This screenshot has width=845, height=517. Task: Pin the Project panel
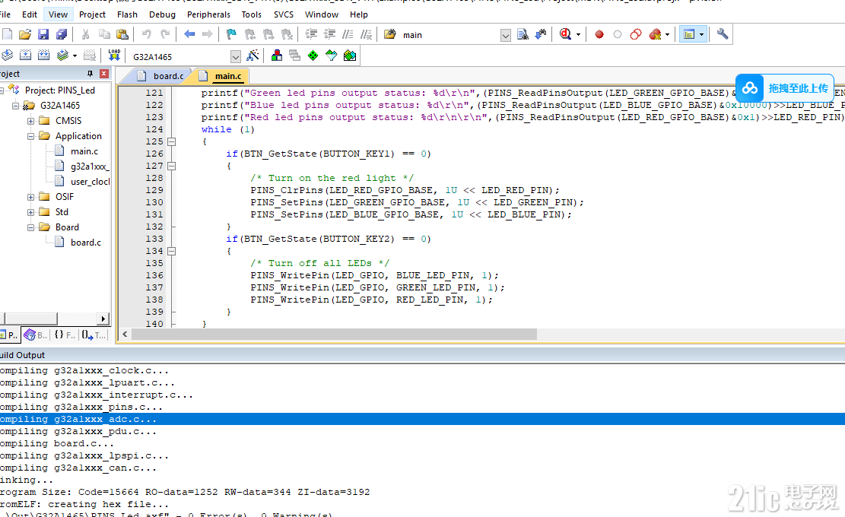pyautogui.click(x=90, y=74)
